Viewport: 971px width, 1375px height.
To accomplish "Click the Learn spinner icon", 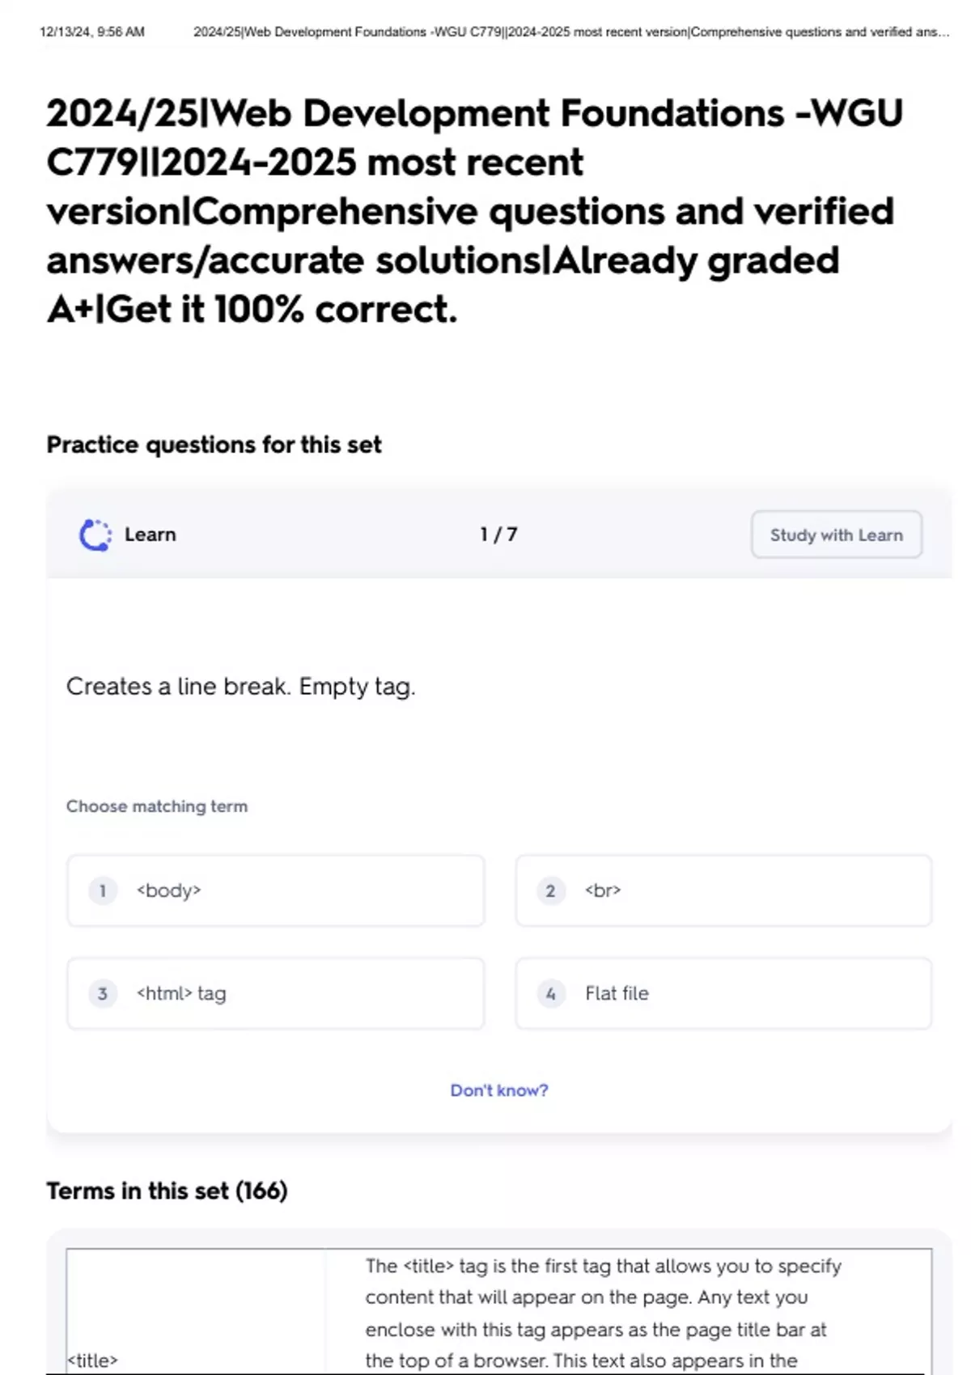I will [x=95, y=535].
